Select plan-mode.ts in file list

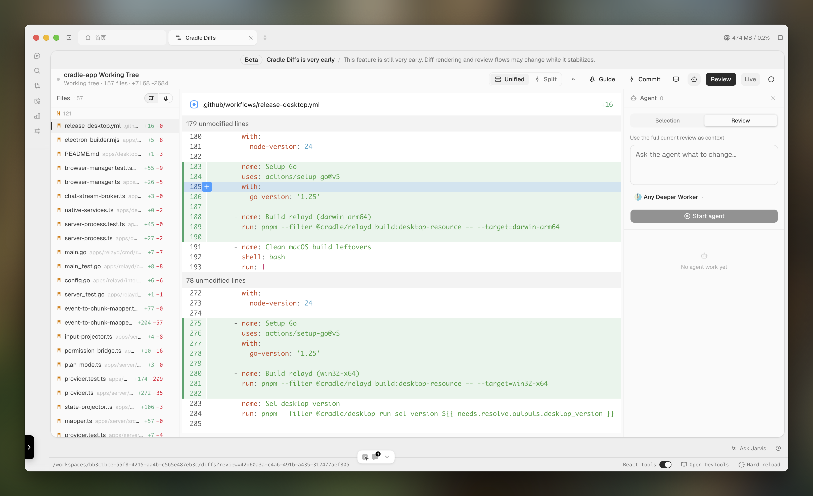pos(115,364)
